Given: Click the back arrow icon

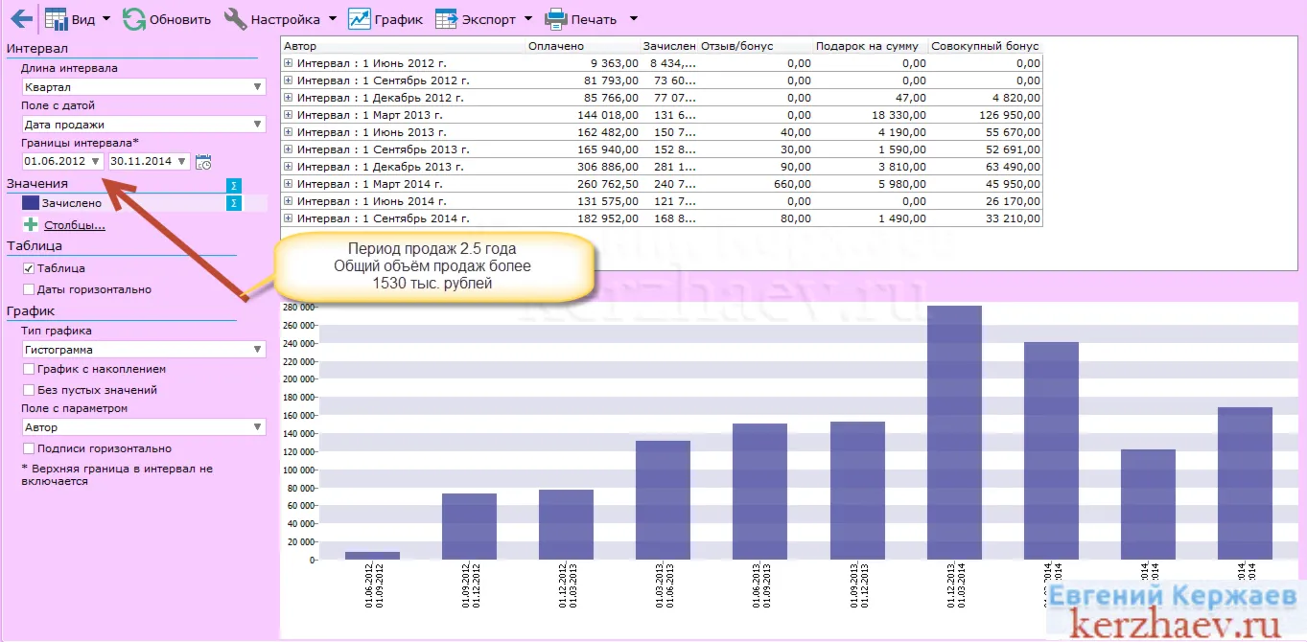Looking at the screenshot, I should [x=20, y=18].
